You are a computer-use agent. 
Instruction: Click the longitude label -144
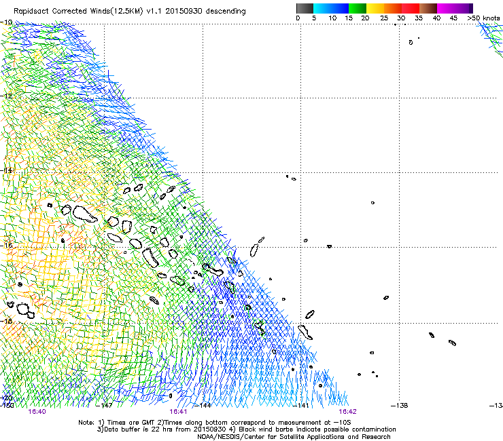[203, 406]
